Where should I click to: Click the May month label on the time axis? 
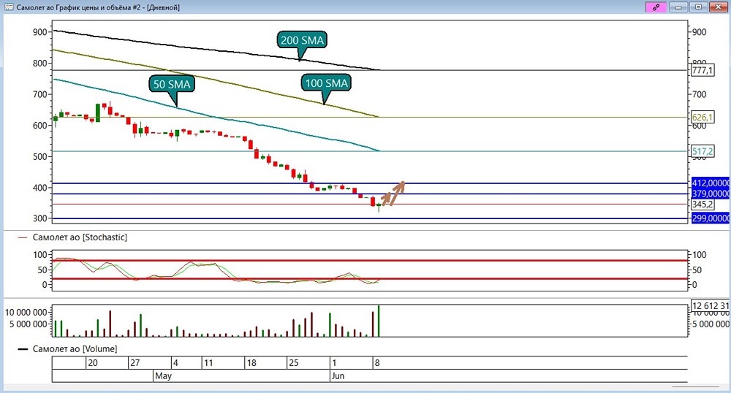click(x=163, y=375)
